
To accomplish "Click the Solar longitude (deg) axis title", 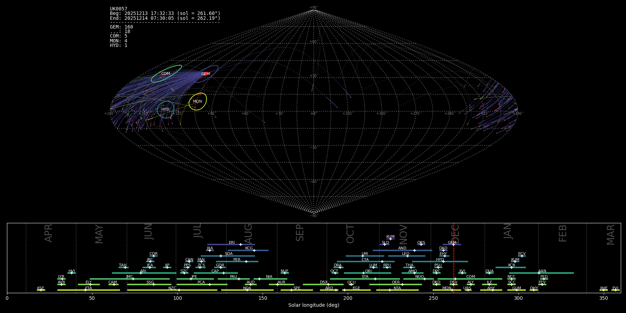I will (313, 305).
